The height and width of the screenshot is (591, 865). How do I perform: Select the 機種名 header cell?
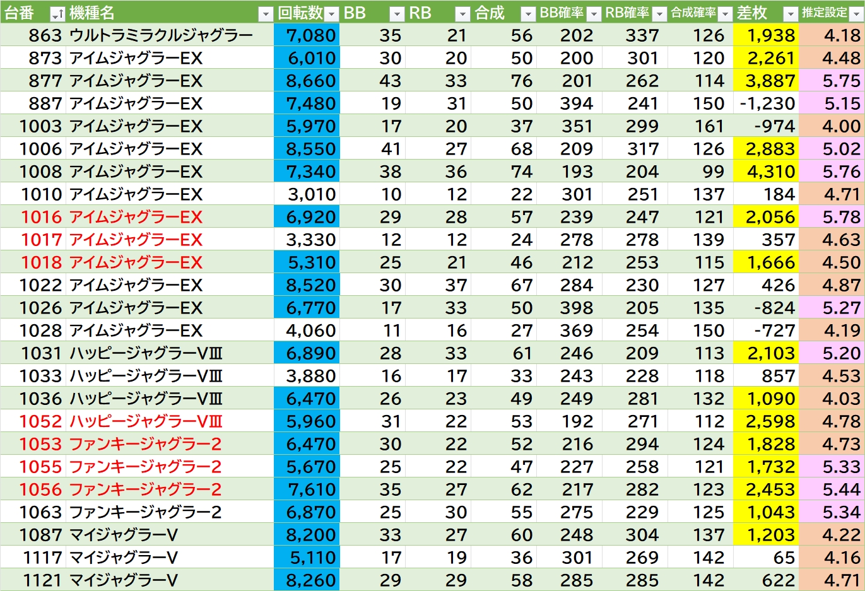[170, 13]
